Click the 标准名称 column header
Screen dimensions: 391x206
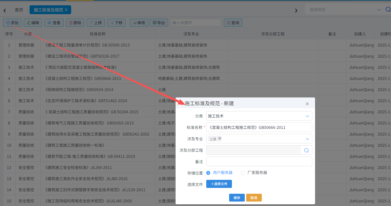coord(98,34)
